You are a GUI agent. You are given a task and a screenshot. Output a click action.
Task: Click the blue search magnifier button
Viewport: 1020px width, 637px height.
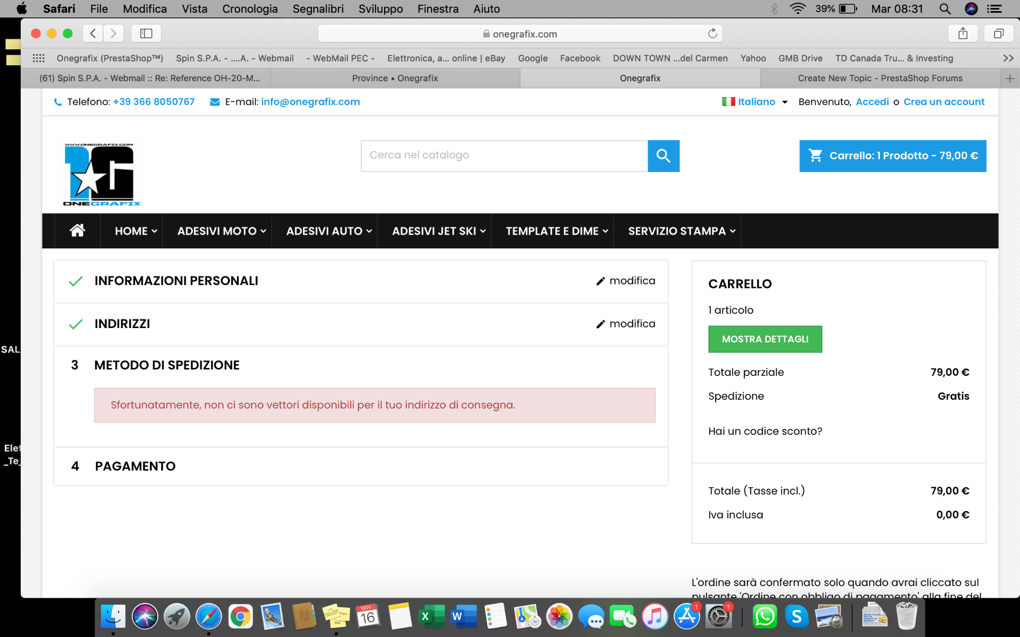pyautogui.click(x=663, y=156)
